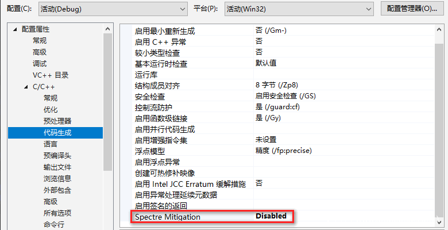Click property grid scroll down arrow

[x=439, y=222]
